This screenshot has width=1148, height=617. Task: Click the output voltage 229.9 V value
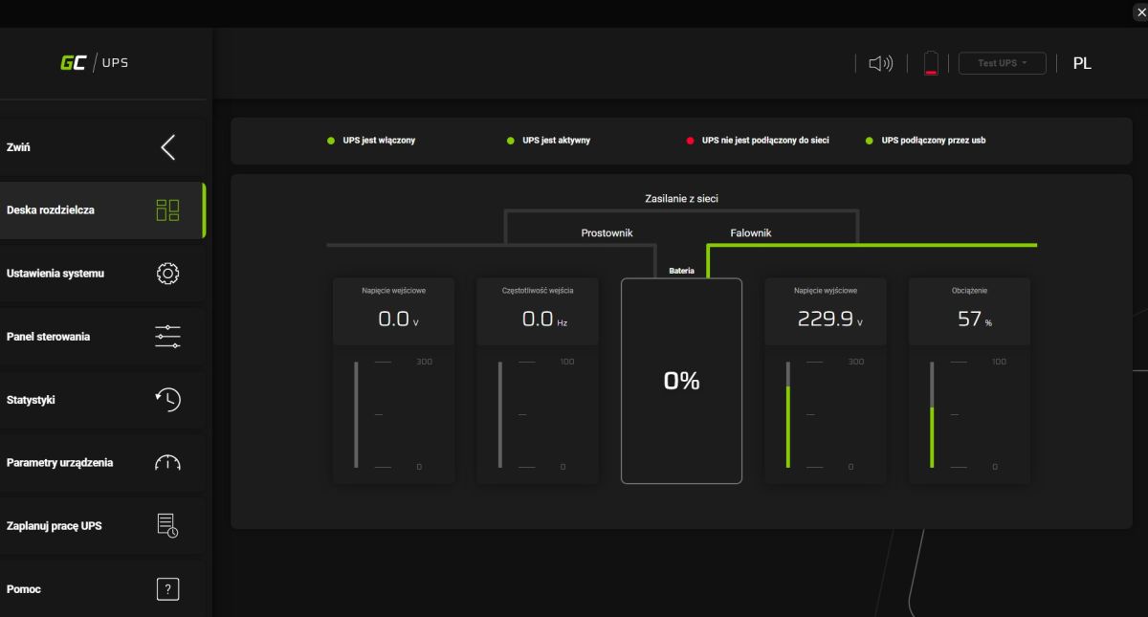(x=830, y=320)
